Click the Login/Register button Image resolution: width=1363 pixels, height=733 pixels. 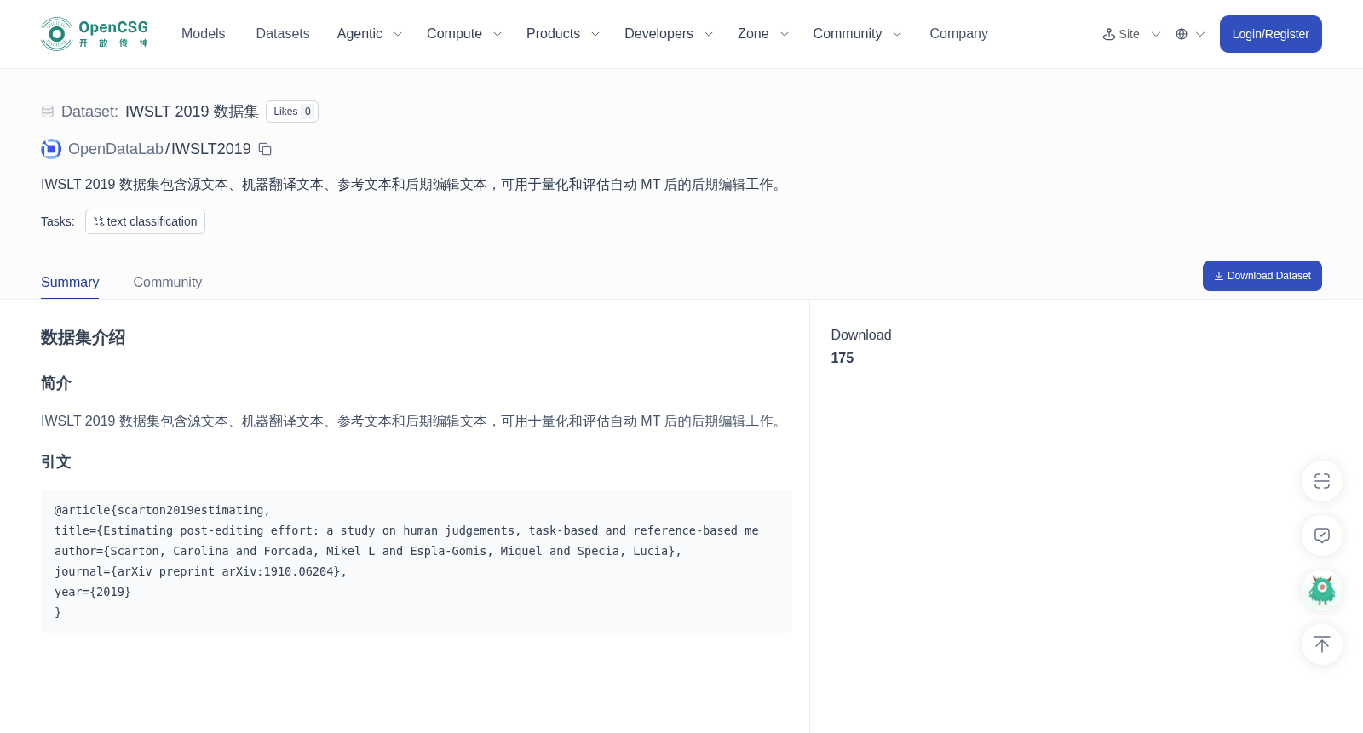pos(1270,34)
